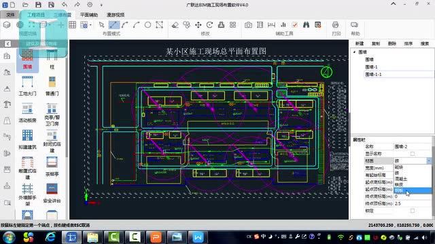Click the camera snapshot icon
The image size is (435, 244).
[248, 25]
